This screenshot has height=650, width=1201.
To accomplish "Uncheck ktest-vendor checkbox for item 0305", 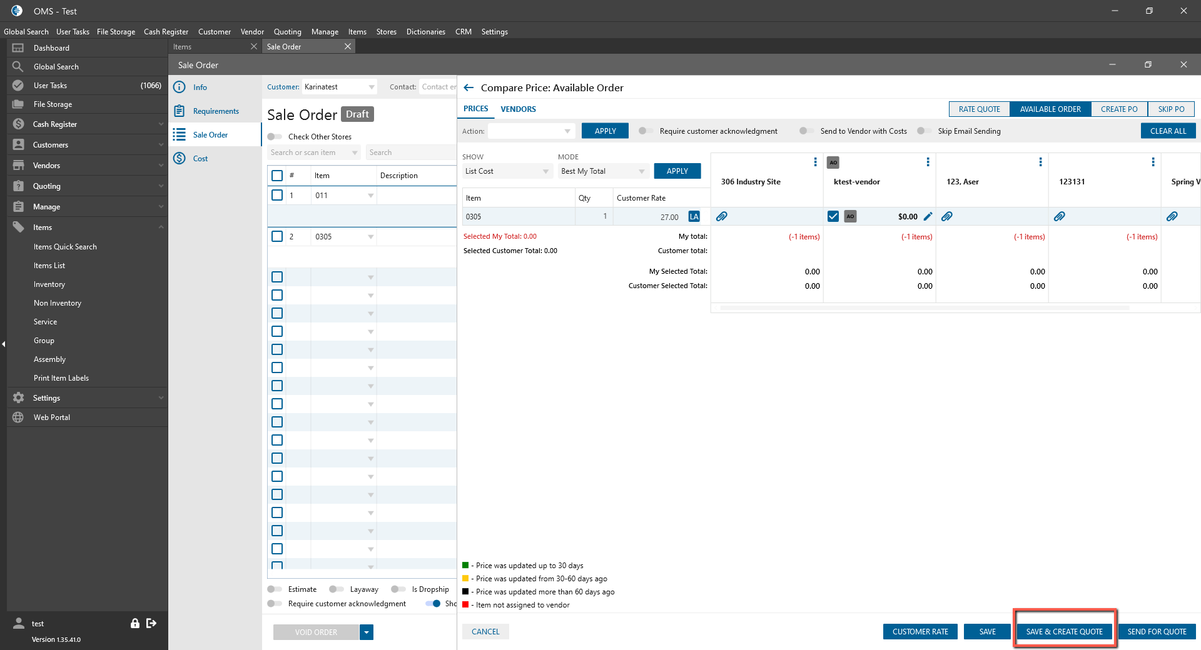I will (x=833, y=217).
